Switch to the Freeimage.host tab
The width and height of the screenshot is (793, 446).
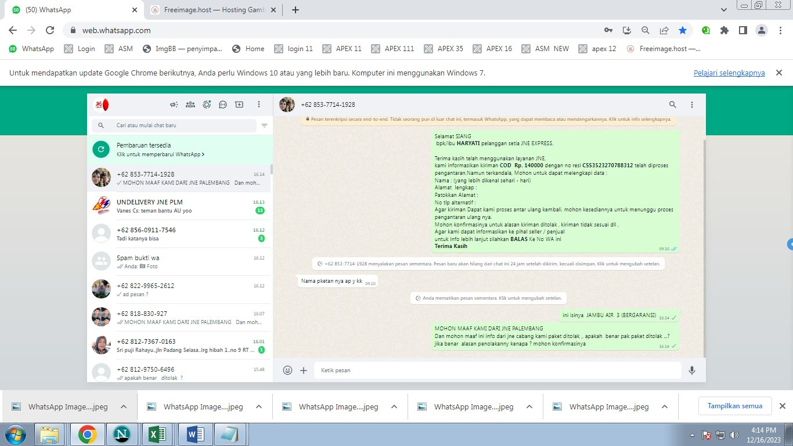click(212, 10)
